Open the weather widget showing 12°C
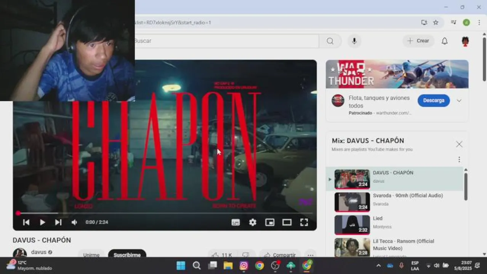The height and width of the screenshot is (274, 487). point(29,266)
